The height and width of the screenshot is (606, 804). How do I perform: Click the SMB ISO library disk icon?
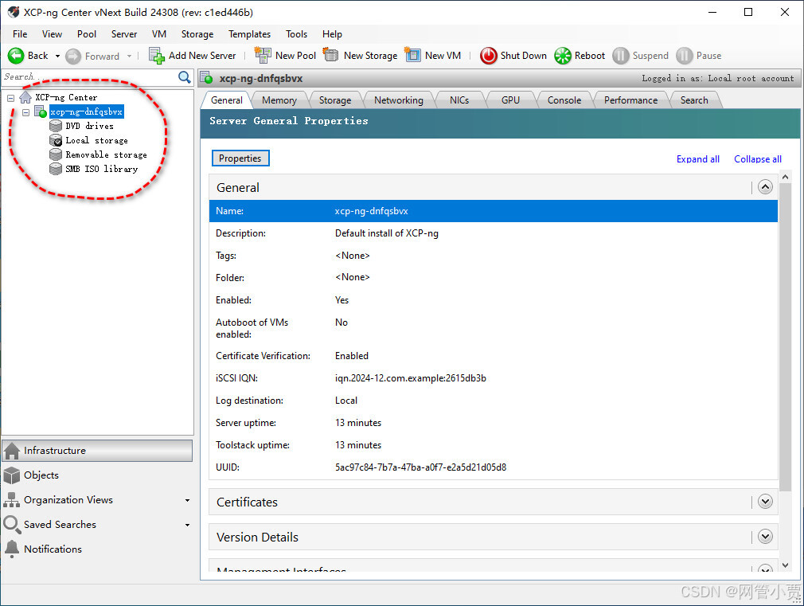56,169
